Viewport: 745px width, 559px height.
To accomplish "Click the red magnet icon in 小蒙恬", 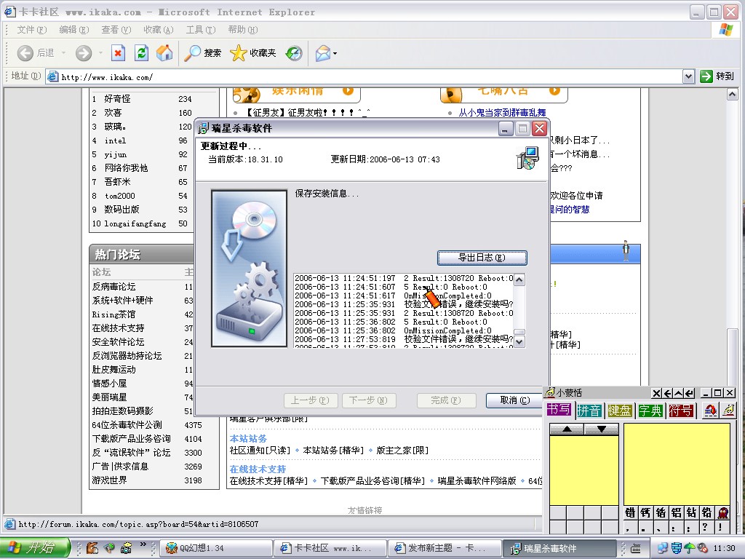I will click(711, 411).
